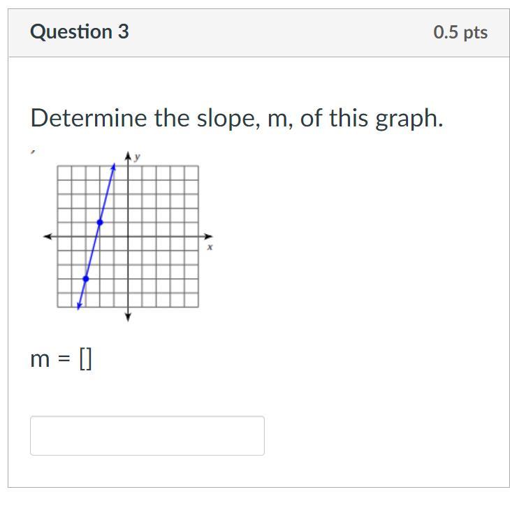Click the "m = []" answer prompt text
This screenshot has width=510, height=508.
coord(61,359)
